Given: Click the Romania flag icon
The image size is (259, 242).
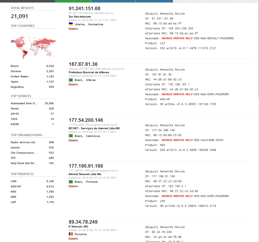Looking at the screenshot, I should click(x=71, y=234).
